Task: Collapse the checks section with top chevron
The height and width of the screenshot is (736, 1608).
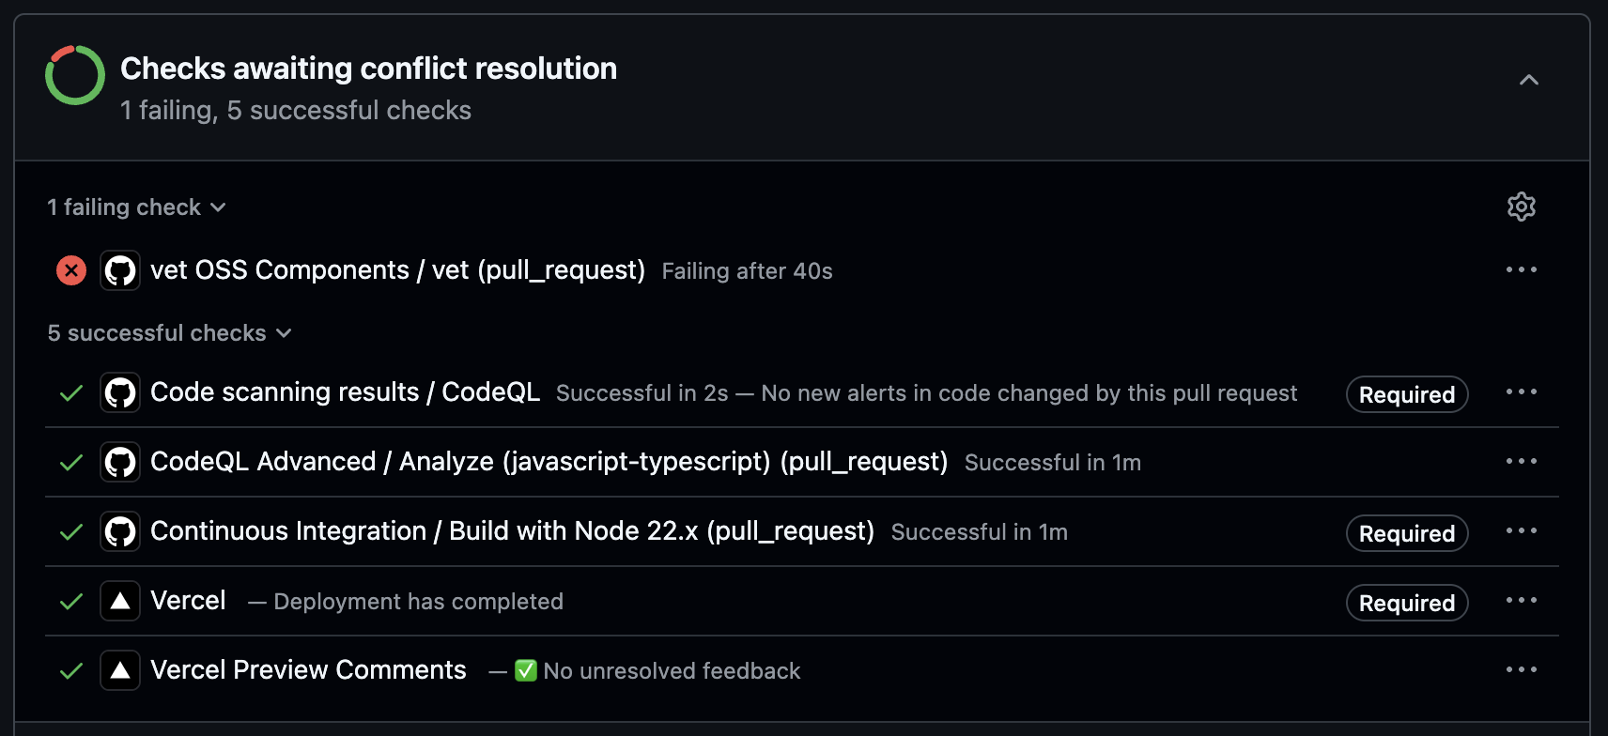Action: (x=1529, y=80)
